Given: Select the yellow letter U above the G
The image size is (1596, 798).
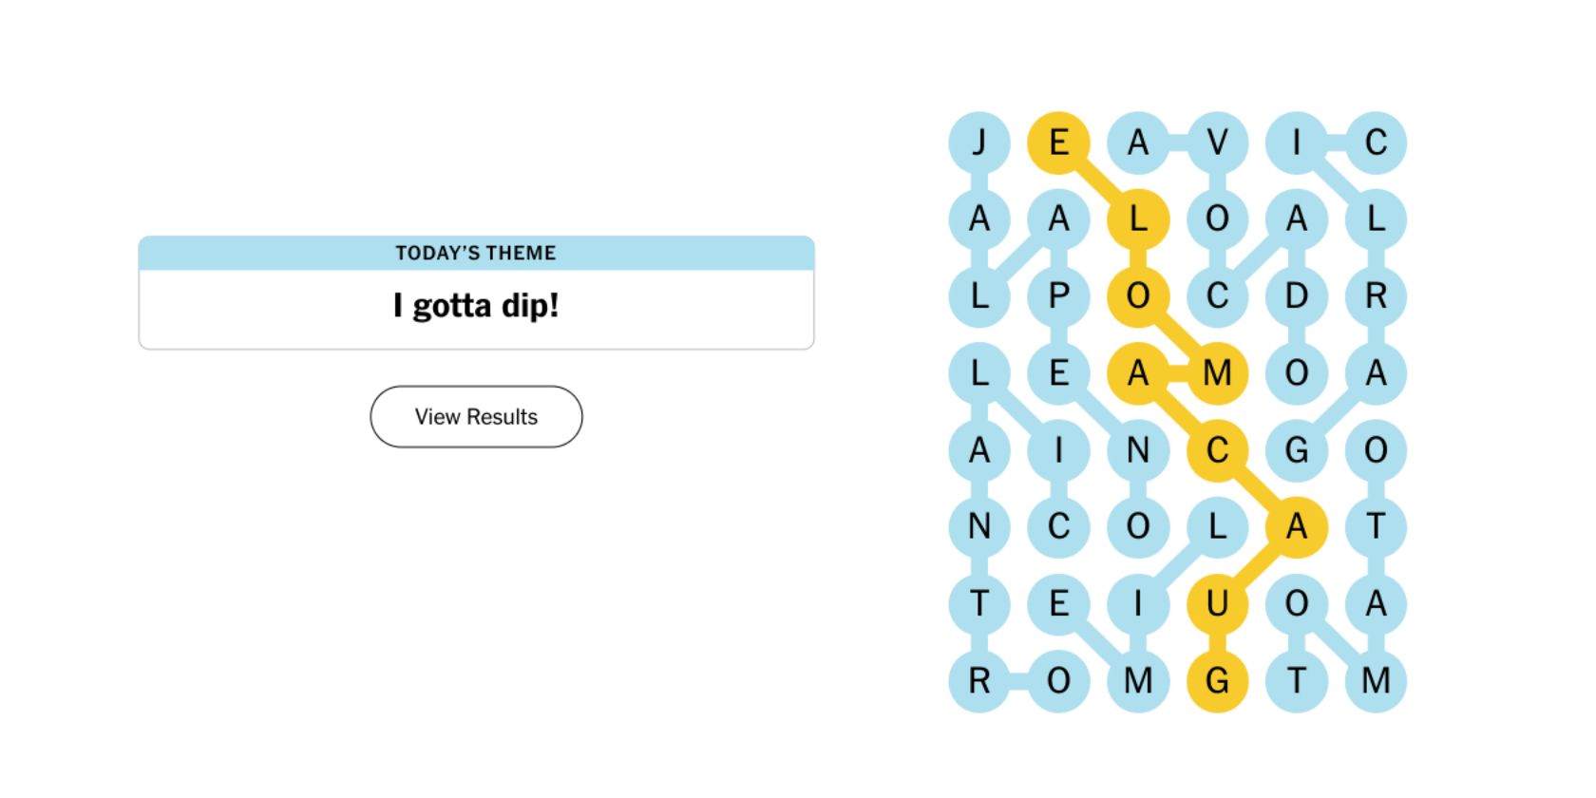Looking at the screenshot, I should [x=1219, y=603].
